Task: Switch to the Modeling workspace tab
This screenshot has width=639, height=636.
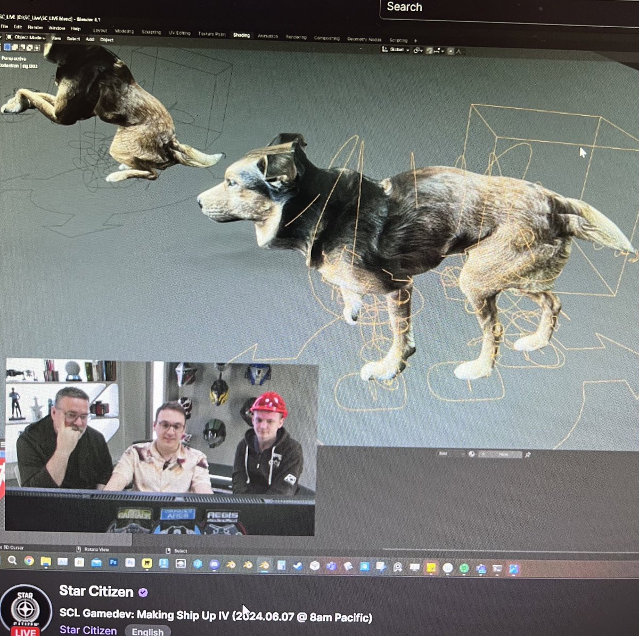Action: point(125,31)
